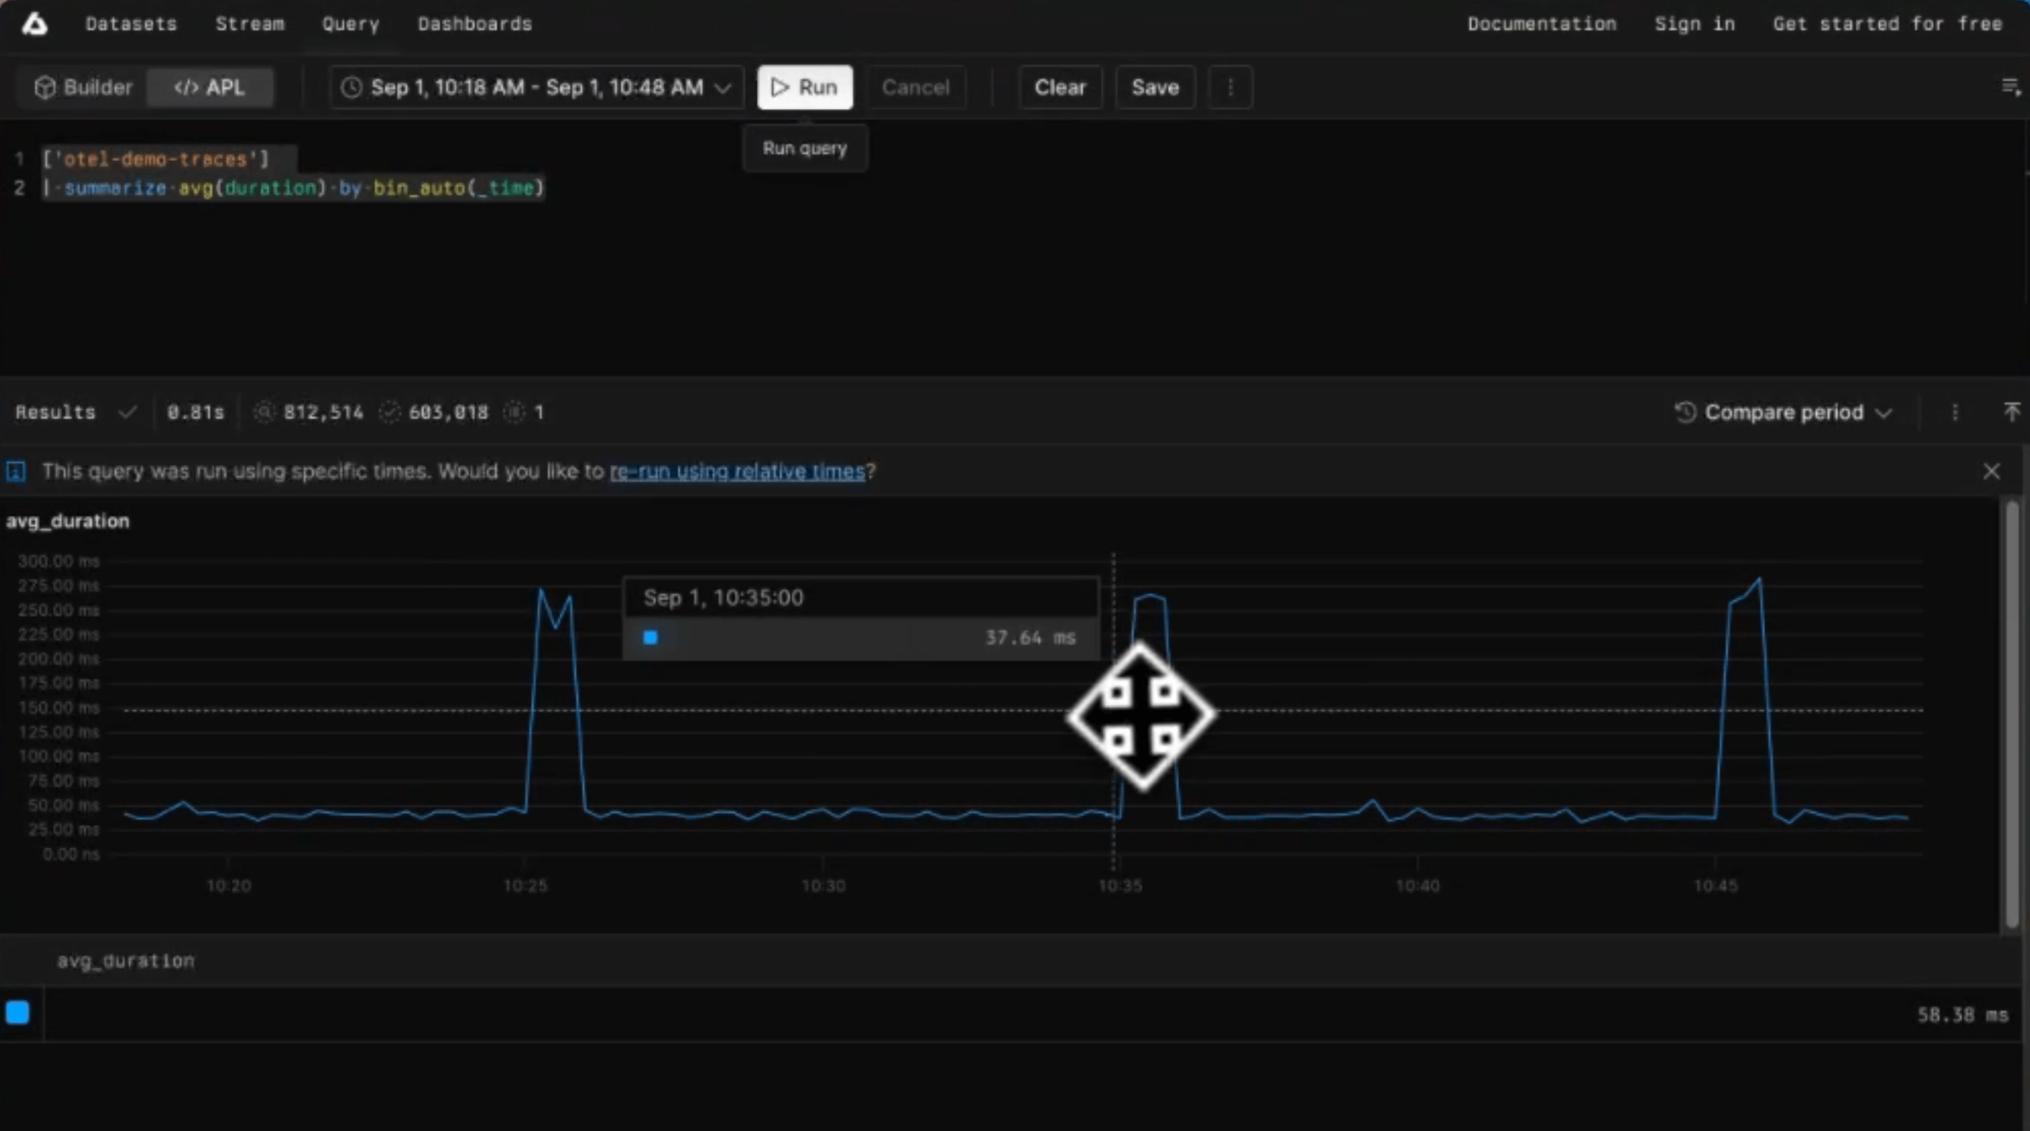Click the Axiom logo icon

(35, 24)
